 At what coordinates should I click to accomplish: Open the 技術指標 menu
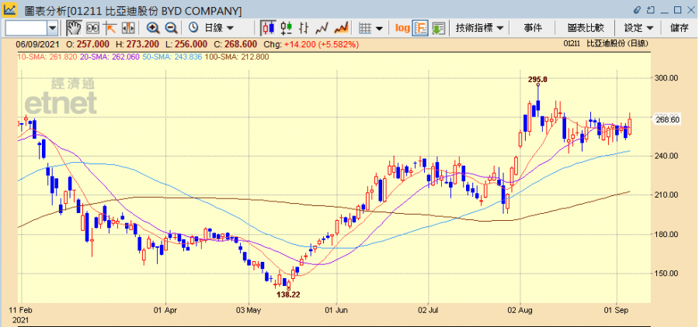[x=479, y=28]
